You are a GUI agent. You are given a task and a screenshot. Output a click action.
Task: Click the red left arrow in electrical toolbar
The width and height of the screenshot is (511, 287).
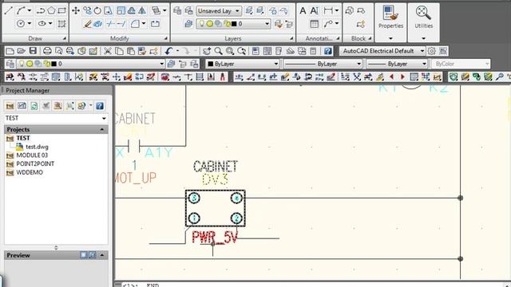392,77
